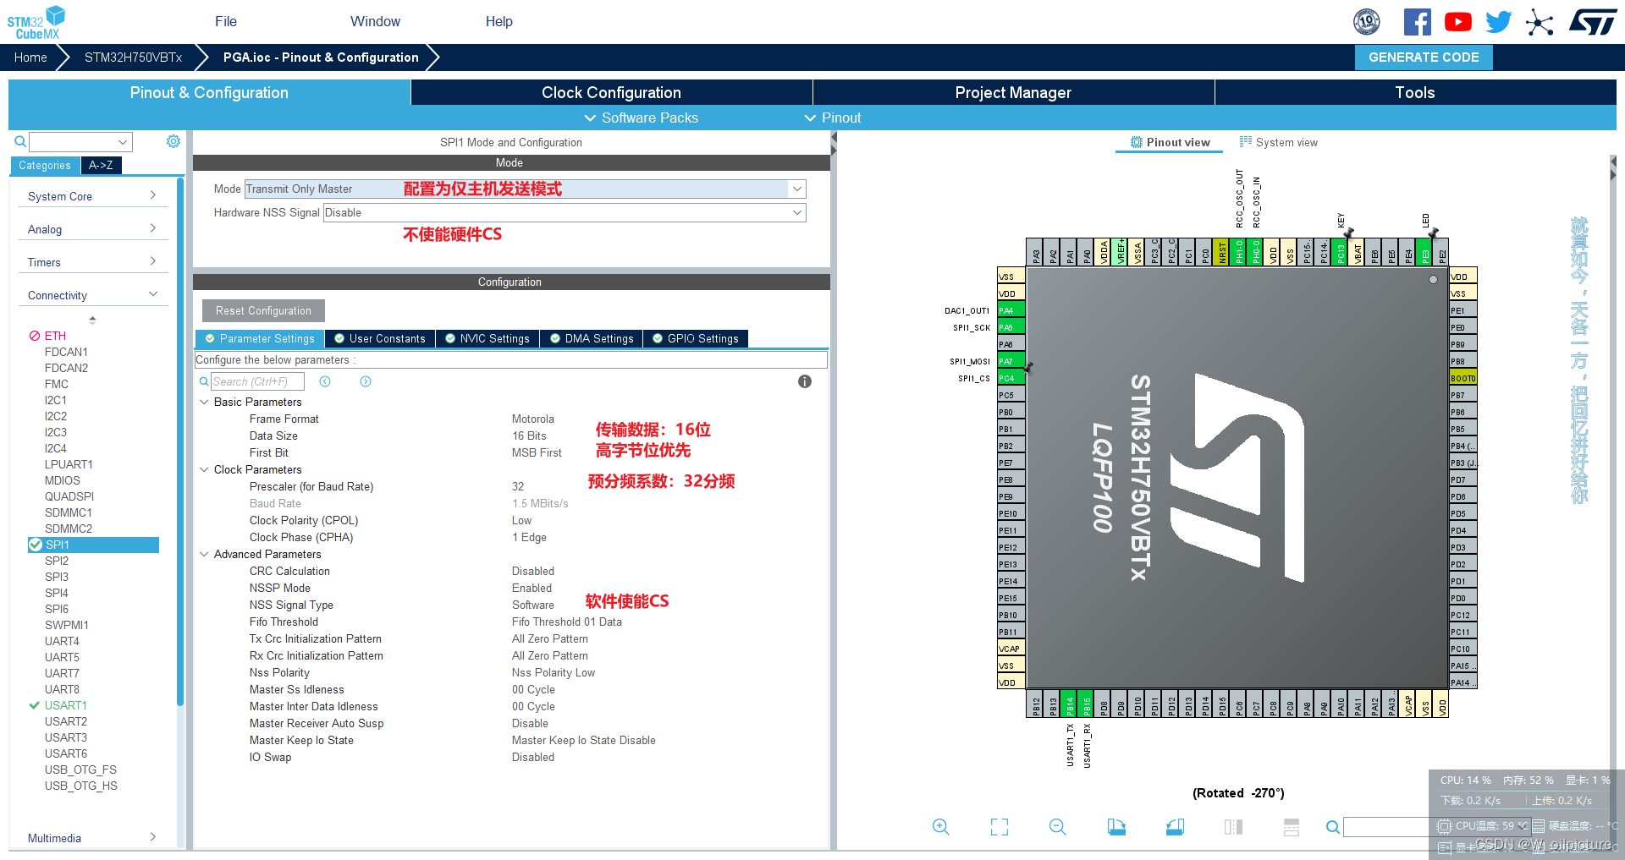Switch to Project Manager tab

[x=1013, y=92]
